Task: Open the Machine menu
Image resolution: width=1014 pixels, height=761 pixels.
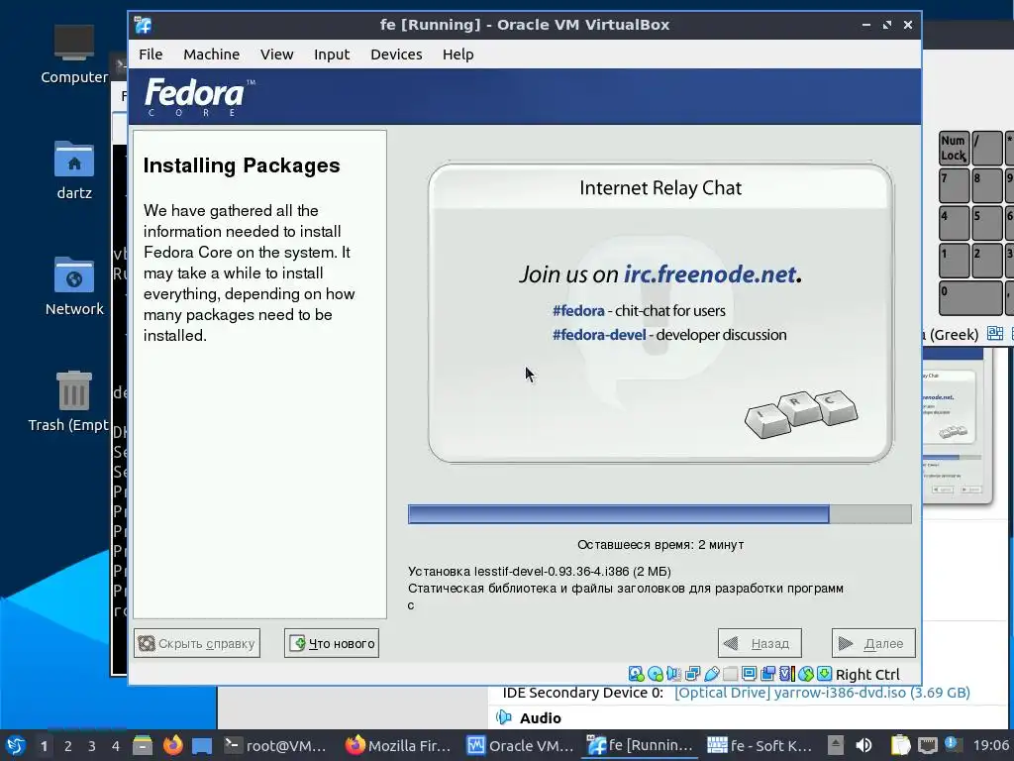Action: (x=212, y=54)
